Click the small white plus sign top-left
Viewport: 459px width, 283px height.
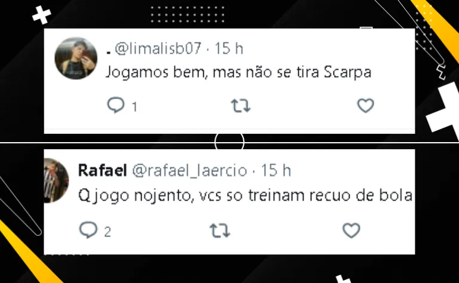click(42, 14)
